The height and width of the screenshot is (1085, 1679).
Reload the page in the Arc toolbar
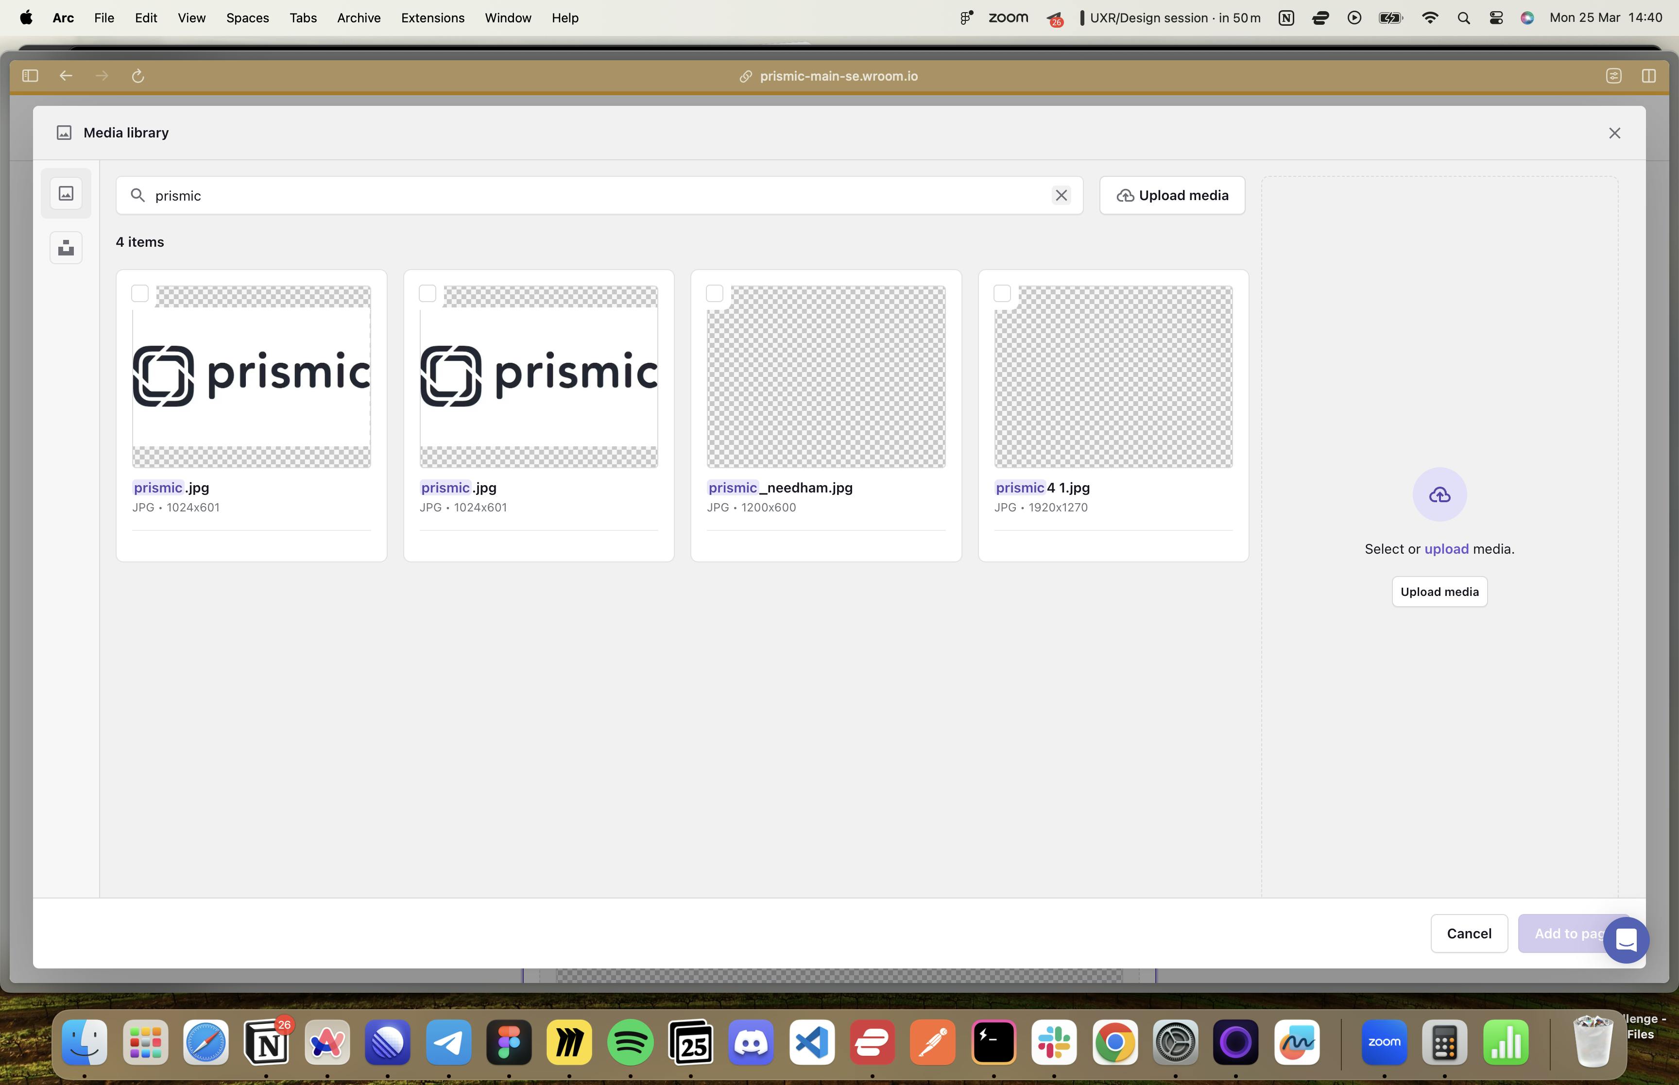click(x=138, y=76)
